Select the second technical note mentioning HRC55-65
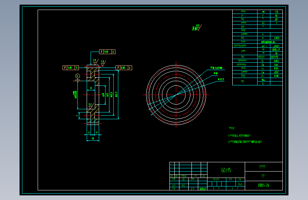308x200 pixels. click(x=245, y=142)
